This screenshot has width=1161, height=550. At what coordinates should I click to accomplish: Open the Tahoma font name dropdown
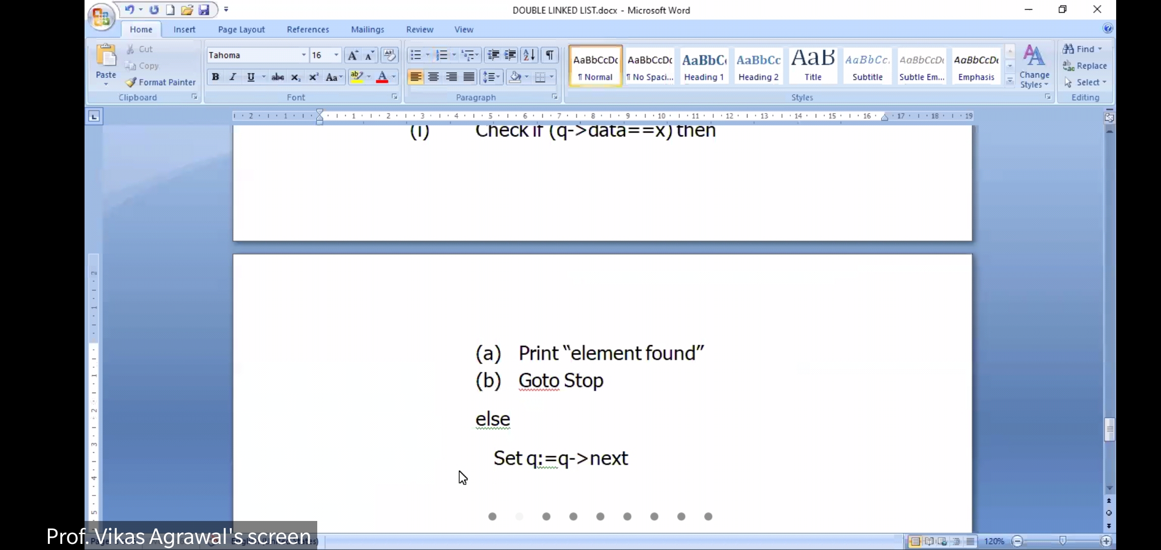coord(303,55)
